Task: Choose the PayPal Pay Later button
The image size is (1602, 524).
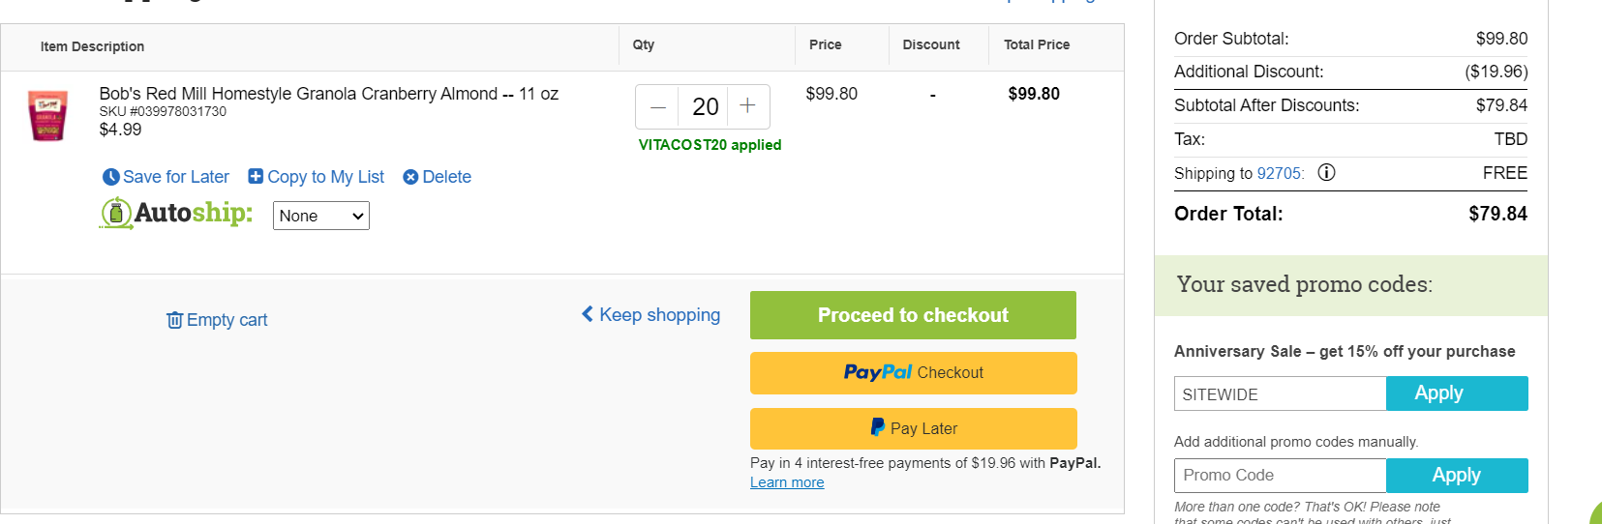Action: [913, 428]
